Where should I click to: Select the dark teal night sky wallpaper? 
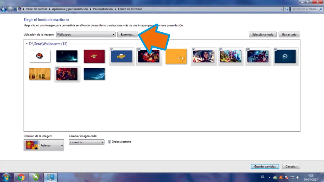point(67,56)
